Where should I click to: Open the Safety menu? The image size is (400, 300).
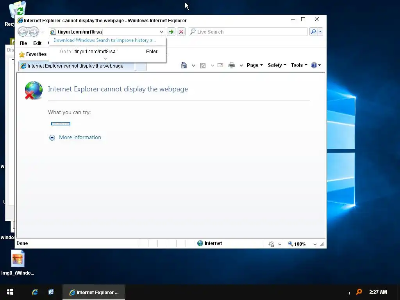(x=277, y=65)
